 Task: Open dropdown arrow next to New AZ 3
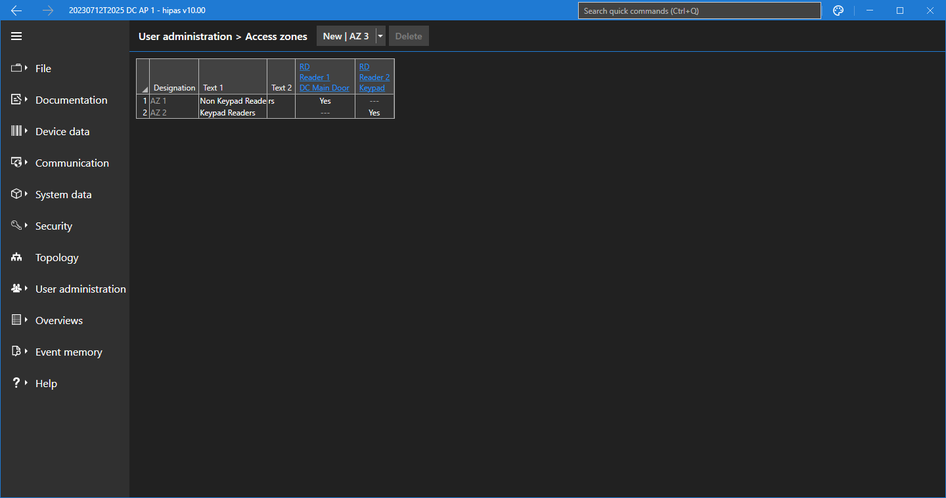pyautogui.click(x=380, y=36)
